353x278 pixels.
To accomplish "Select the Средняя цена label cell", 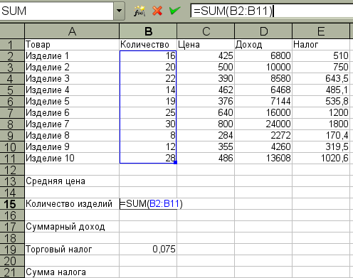I will (x=72, y=181).
